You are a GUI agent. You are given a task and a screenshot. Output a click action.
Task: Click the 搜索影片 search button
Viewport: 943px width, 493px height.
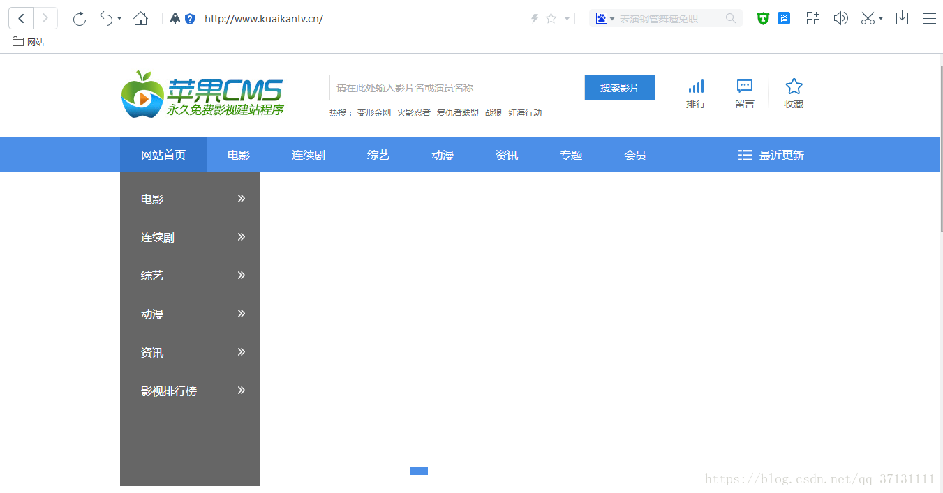620,88
